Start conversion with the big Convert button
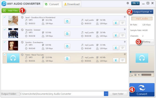The image size is (156, 99). pos(142,90)
